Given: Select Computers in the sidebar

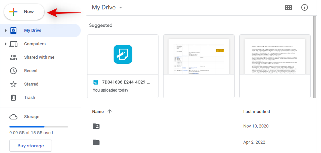Looking at the screenshot, I should (35, 44).
